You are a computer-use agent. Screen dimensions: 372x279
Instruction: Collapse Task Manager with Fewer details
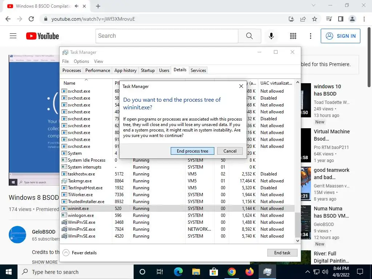tap(80, 253)
